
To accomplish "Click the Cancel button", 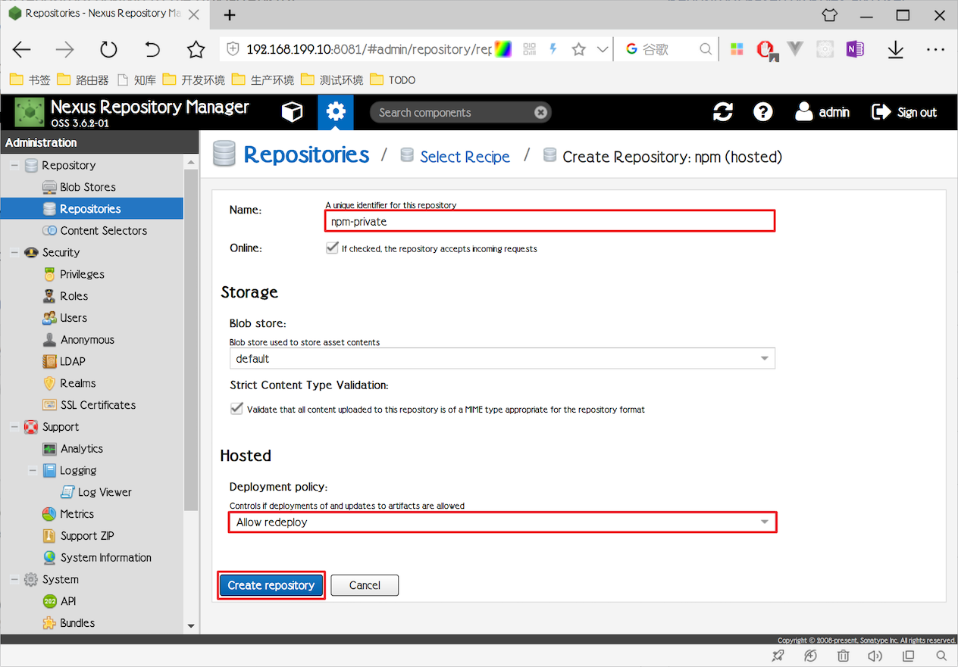I will pos(365,585).
